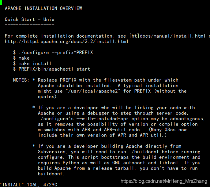Click the '[ht]docs/manual/install.html' path text
Viewport: 210px width, 187px height.
[167, 36]
